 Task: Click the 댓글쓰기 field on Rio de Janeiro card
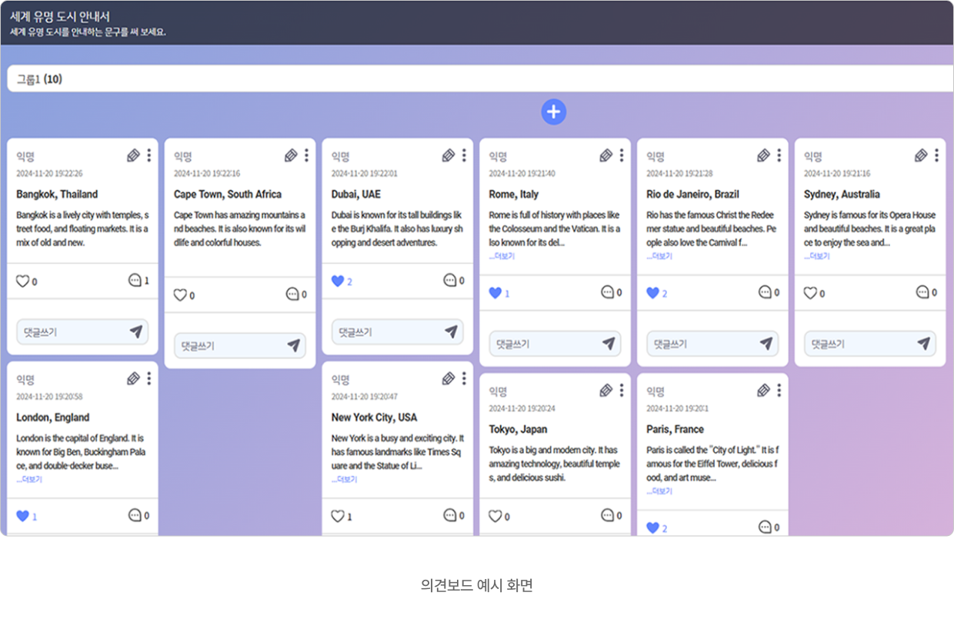(x=700, y=344)
